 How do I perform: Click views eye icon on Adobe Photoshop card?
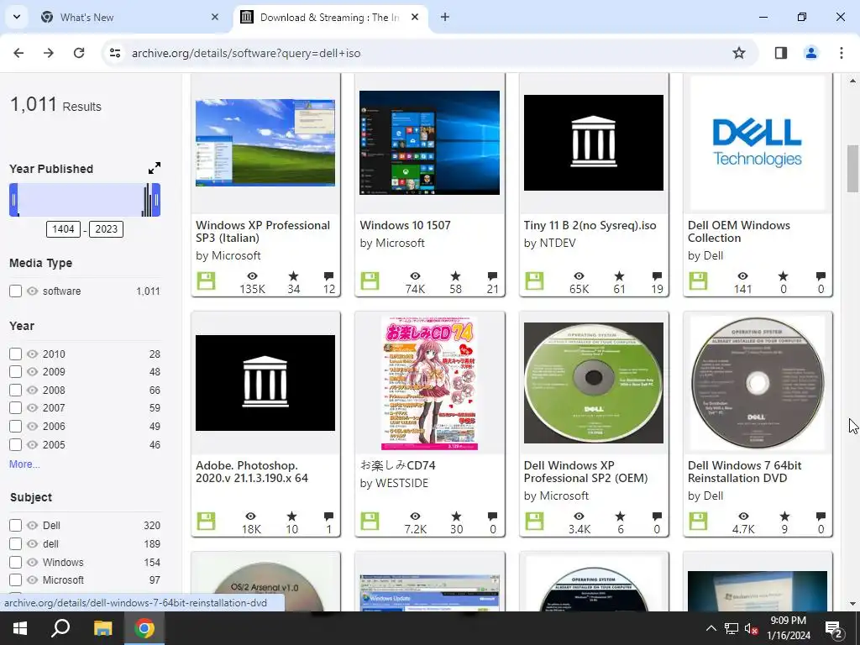pos(250,517)
